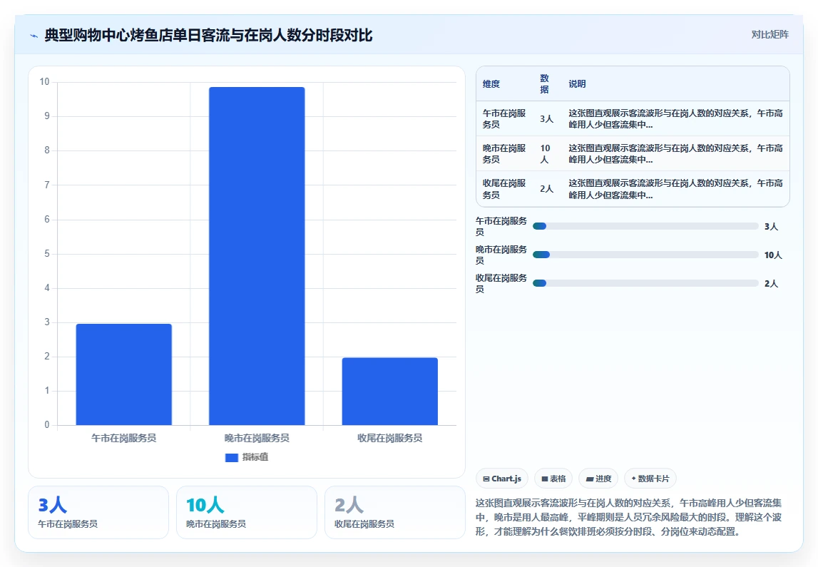Screen dimensions: 818x567
Task: Click the 说明 text in the 午市 table row
Action: pos(675,119)
